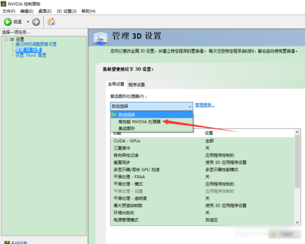The width and height of the screenshot is (305, 244).
Task: Click the grey Forward arrow icon
Action: pyautogui.click(x=36, y=22)
